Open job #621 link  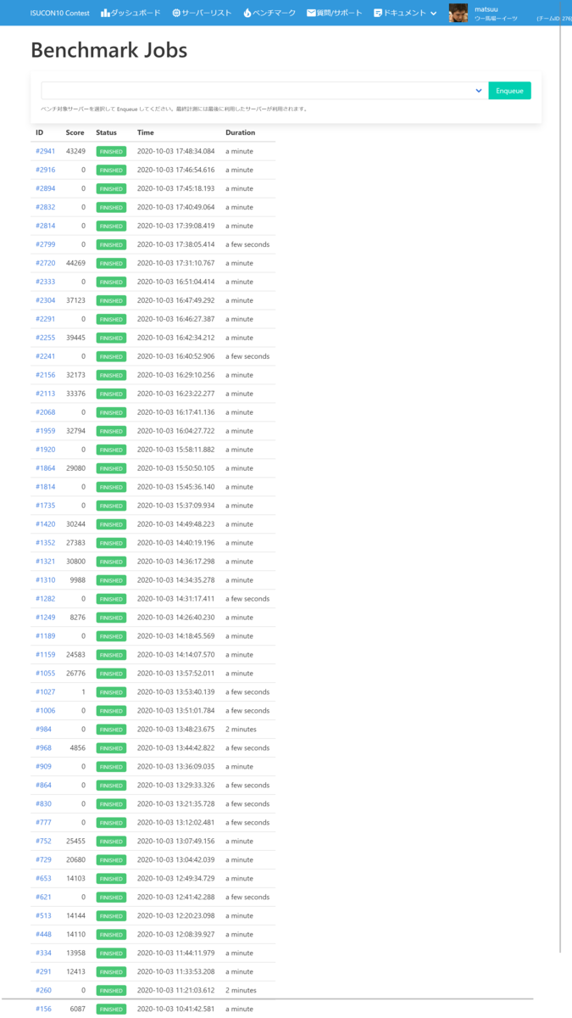click(x=43, y=898)
